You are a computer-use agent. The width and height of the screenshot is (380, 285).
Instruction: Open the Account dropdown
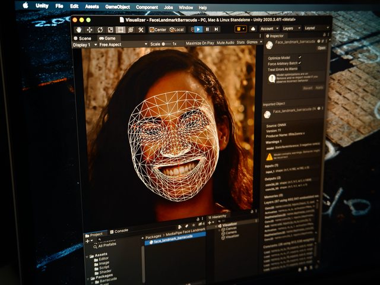(x=269, y=28)
